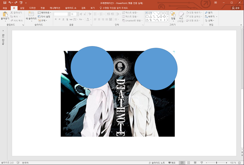Select the triangle shape in gallery

(x=150, y=17)
